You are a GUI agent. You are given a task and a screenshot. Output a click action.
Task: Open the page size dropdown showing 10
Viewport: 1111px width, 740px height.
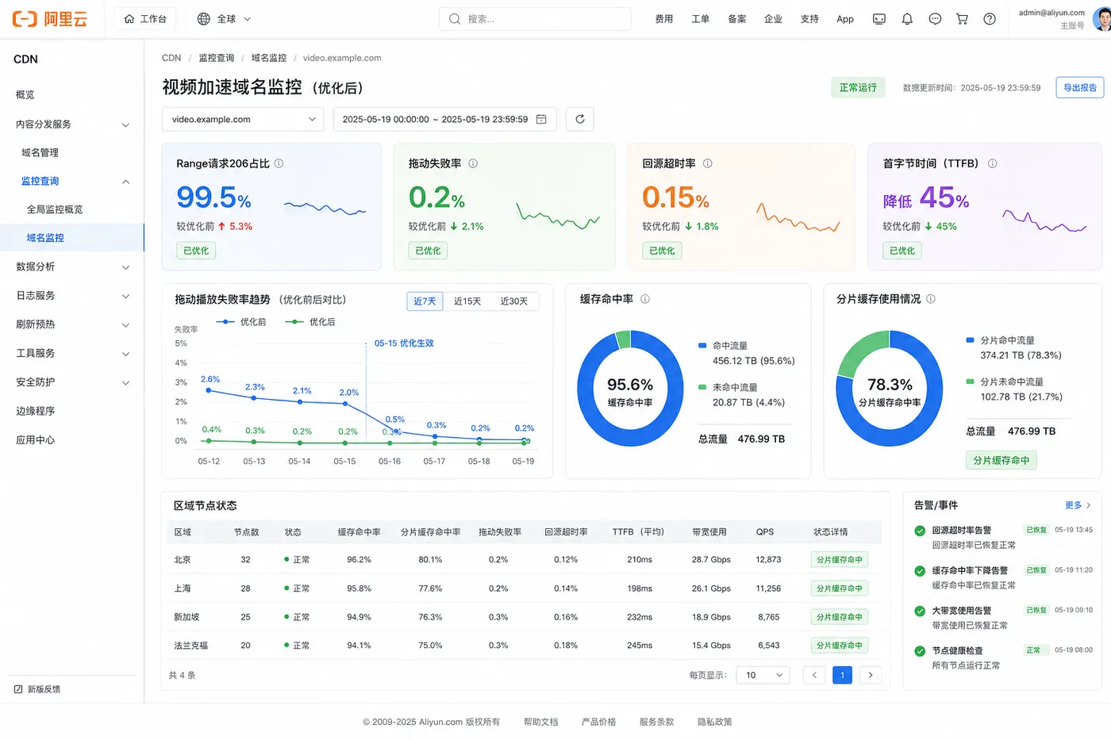tap(763, 675)
